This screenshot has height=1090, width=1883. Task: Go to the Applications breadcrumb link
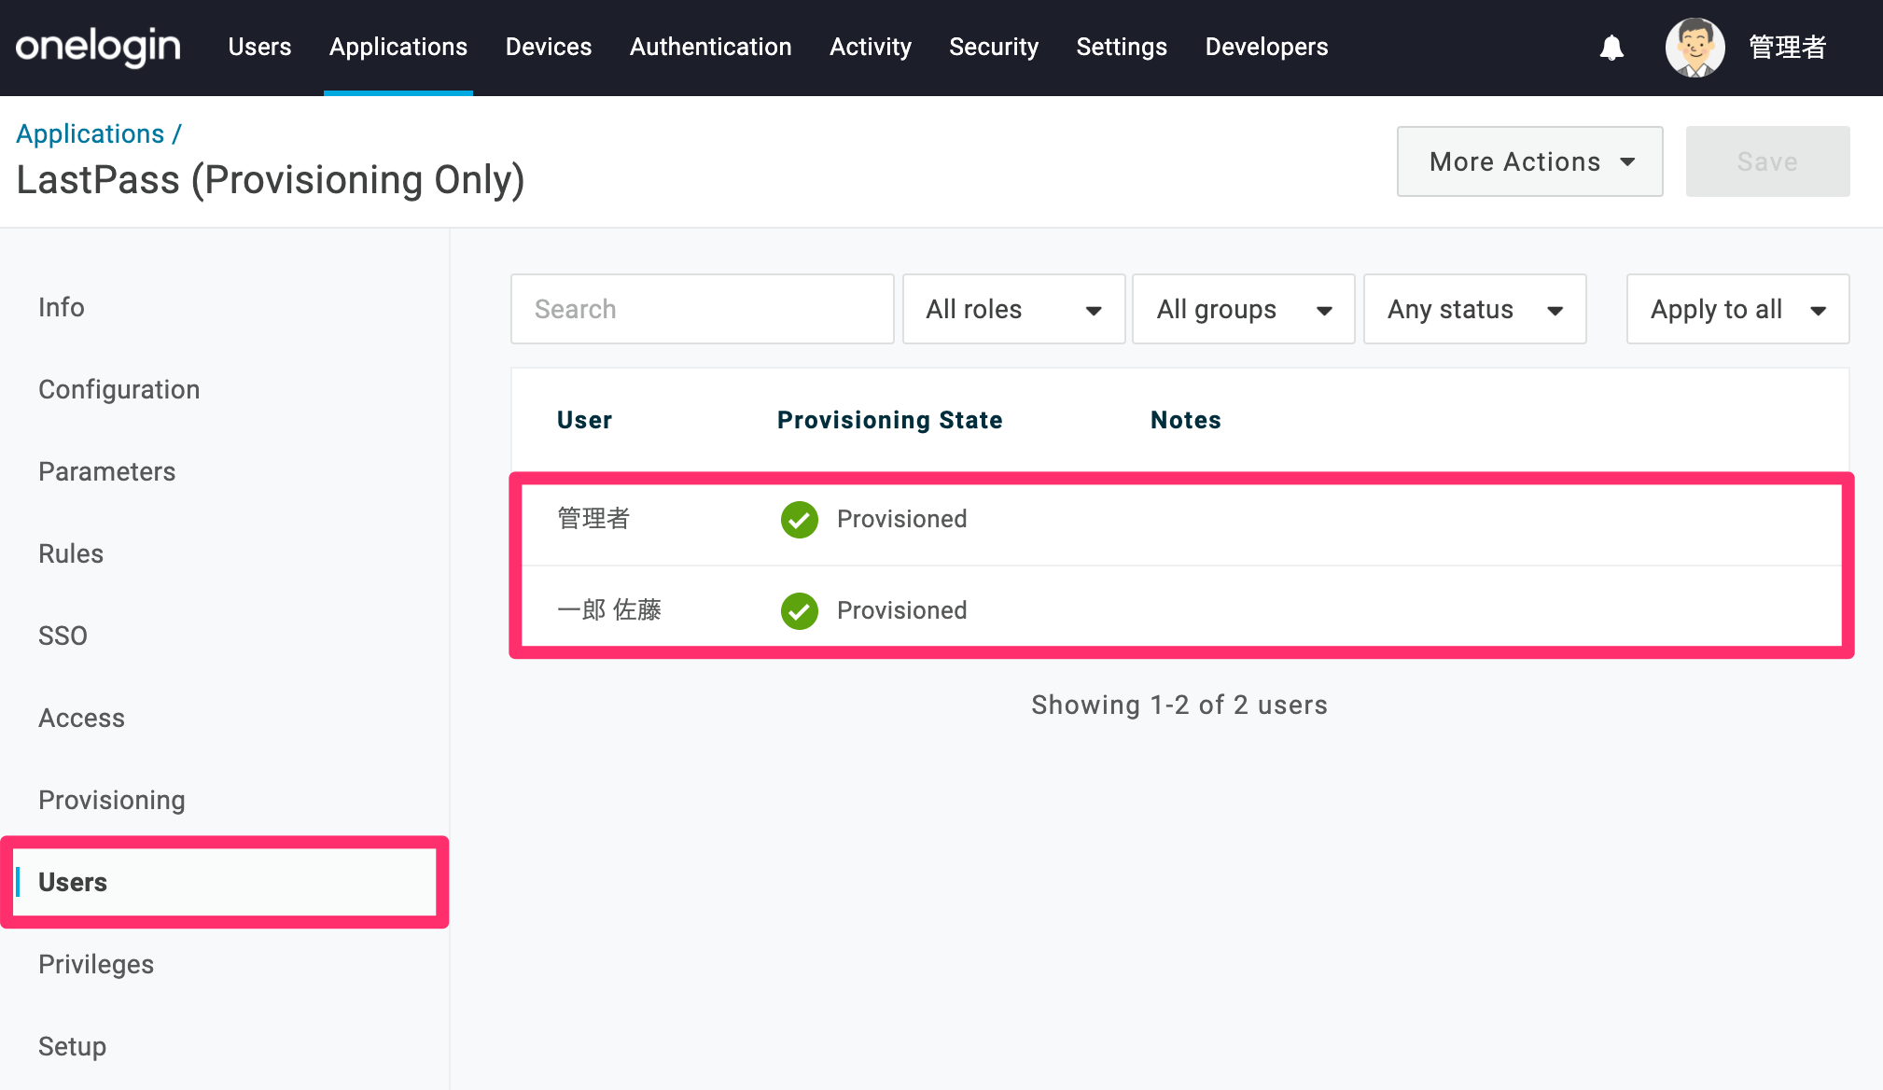click(91, 133)
